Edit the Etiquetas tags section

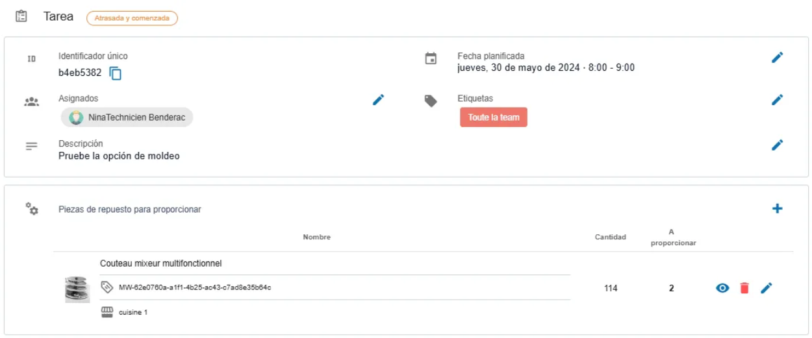[777, 100]
